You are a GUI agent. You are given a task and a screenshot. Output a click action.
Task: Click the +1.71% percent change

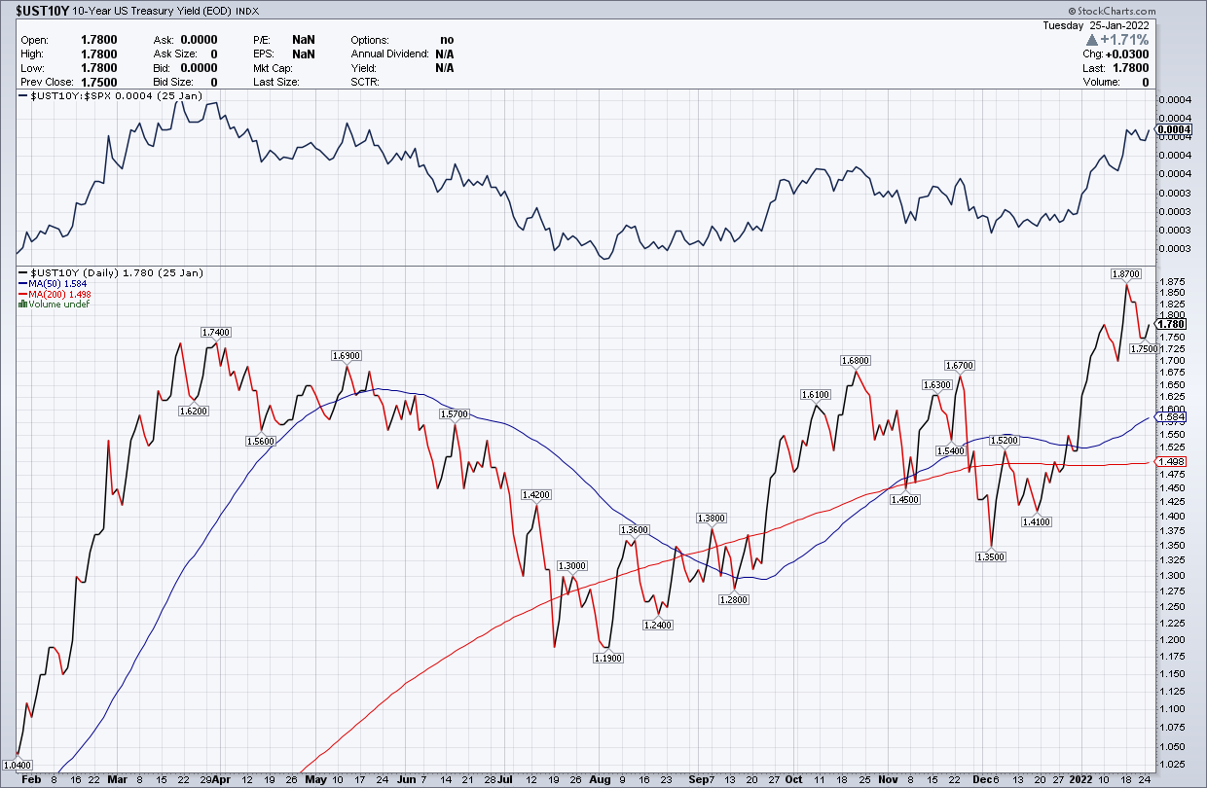point(1126,41)
